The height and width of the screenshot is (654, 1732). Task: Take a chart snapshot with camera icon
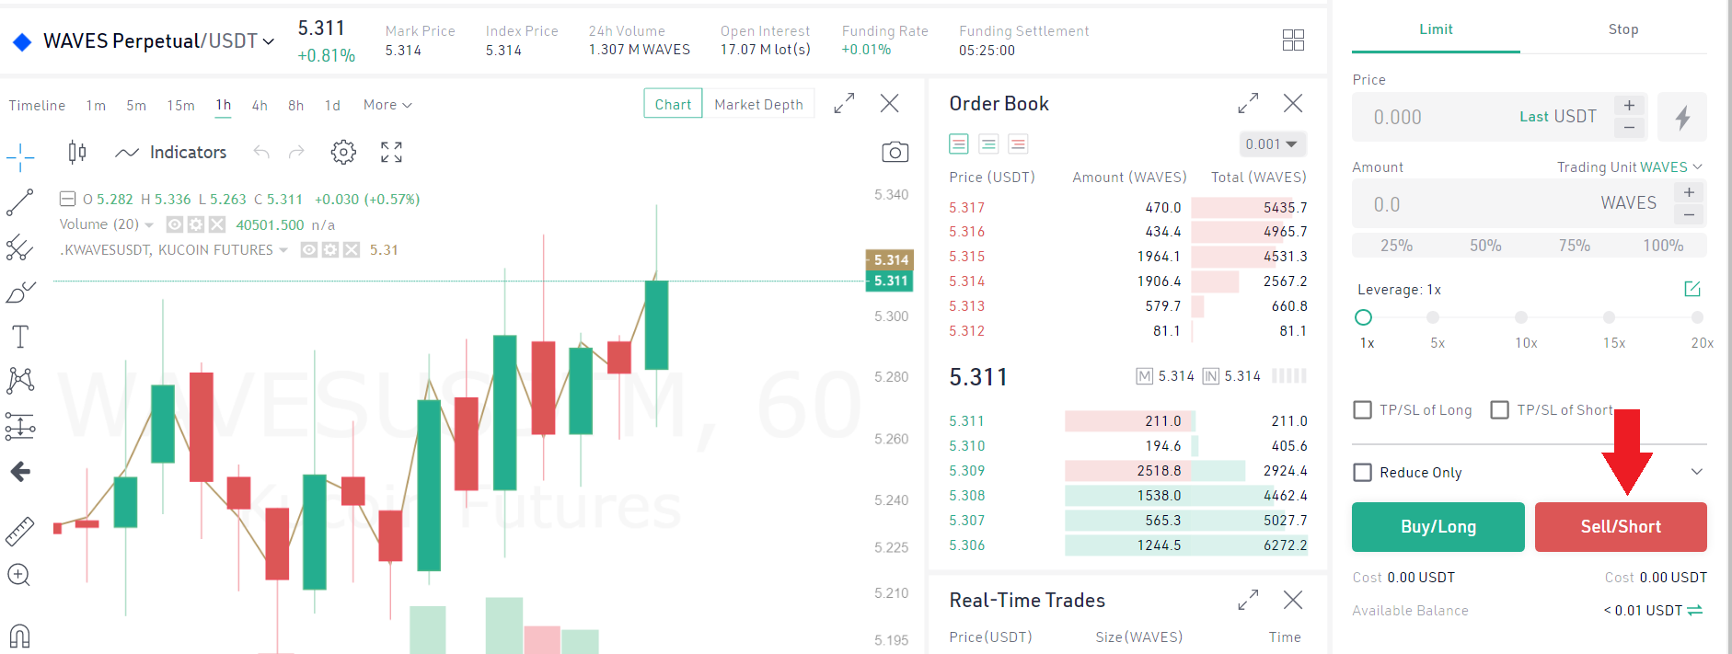895,153
